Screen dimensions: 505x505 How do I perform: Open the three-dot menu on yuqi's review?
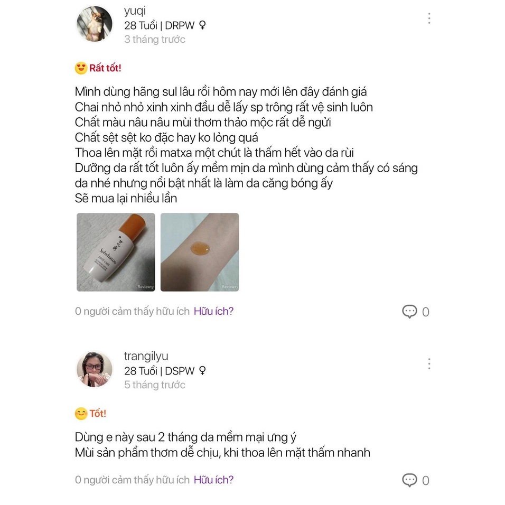[429, 19]
